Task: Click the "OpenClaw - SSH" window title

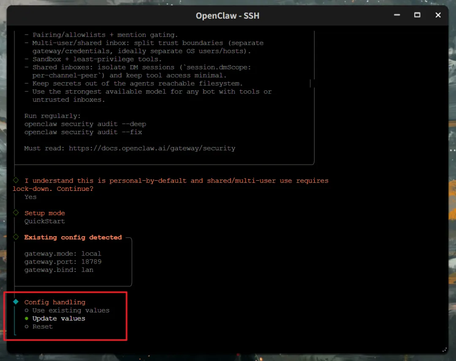Action: point(228,16)
